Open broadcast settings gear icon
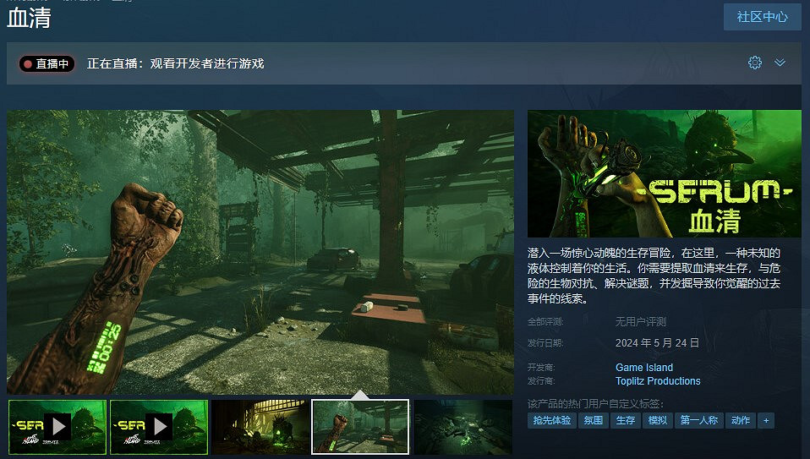Screen dimensions: 810x459 point(755,63)
